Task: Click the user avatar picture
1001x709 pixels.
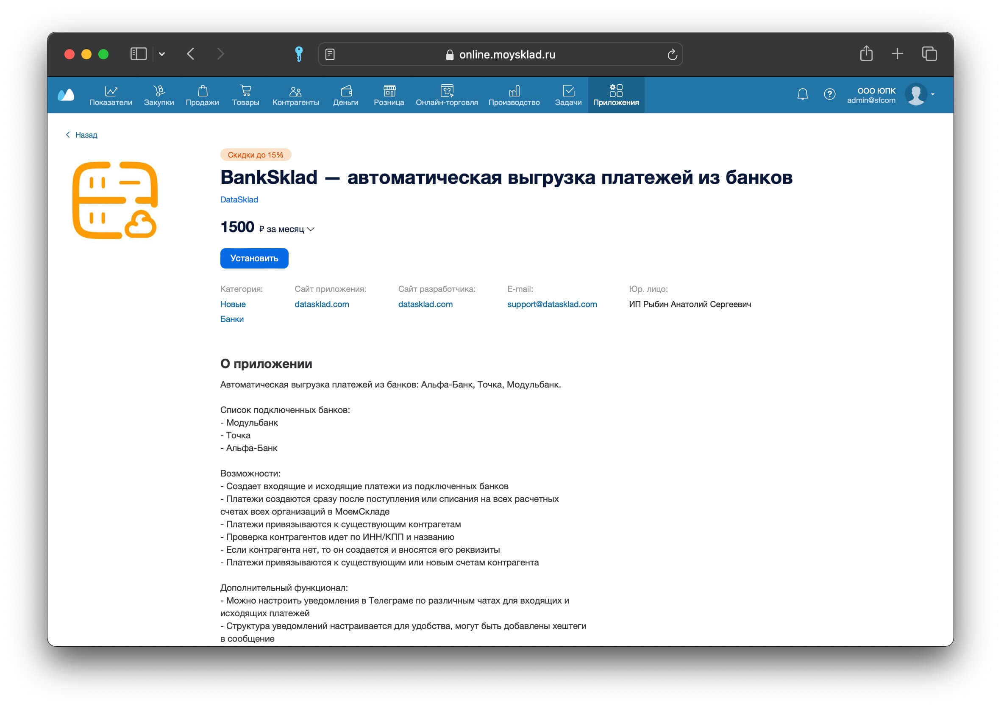Action: coord(915,94)
